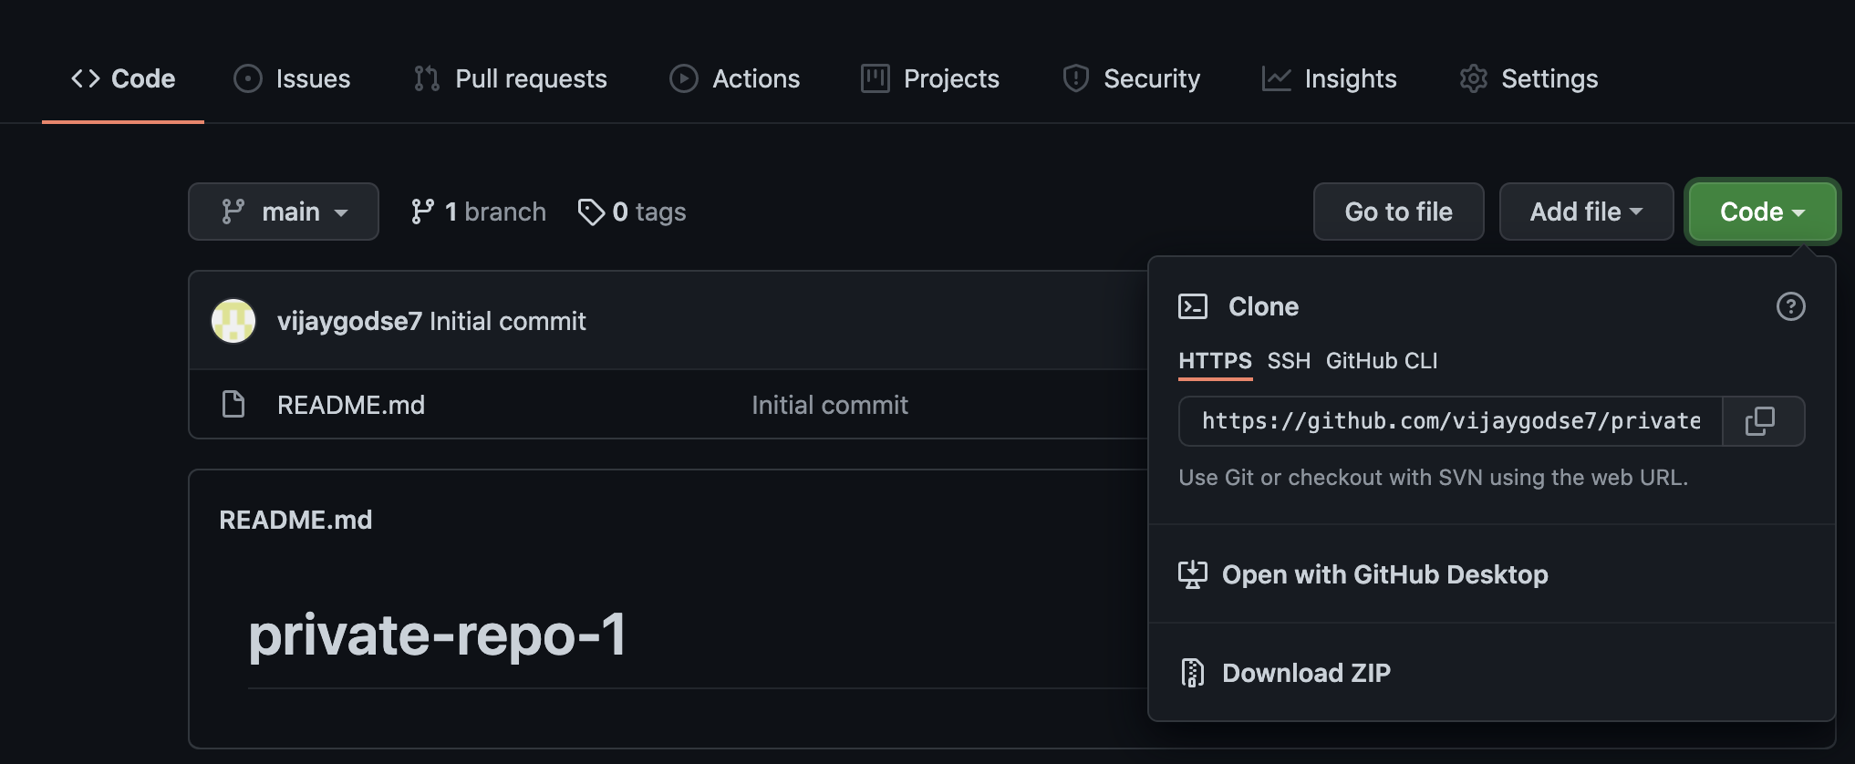
Task: Copy the HTTPS clone URL to clipboard
Action: 1760,421
